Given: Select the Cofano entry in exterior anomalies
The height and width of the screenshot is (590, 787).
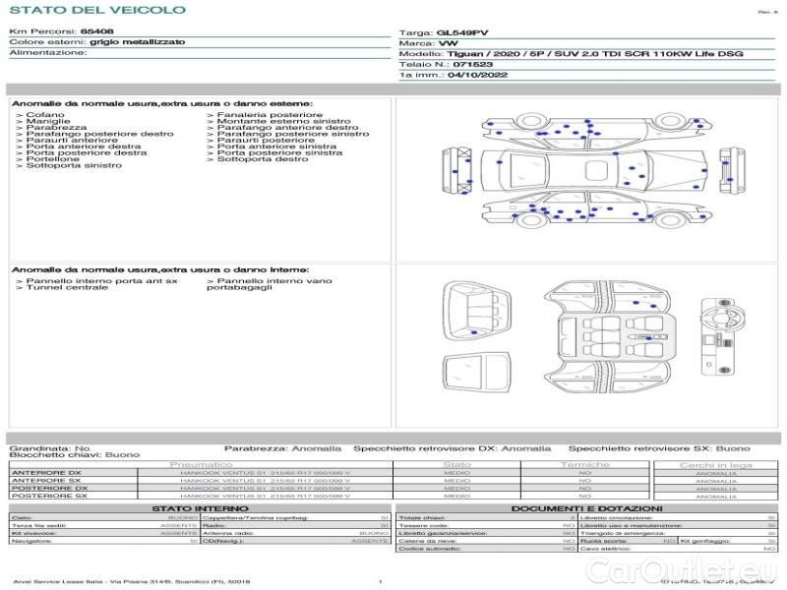Looking at the screenshot, I should coord(45,115).
